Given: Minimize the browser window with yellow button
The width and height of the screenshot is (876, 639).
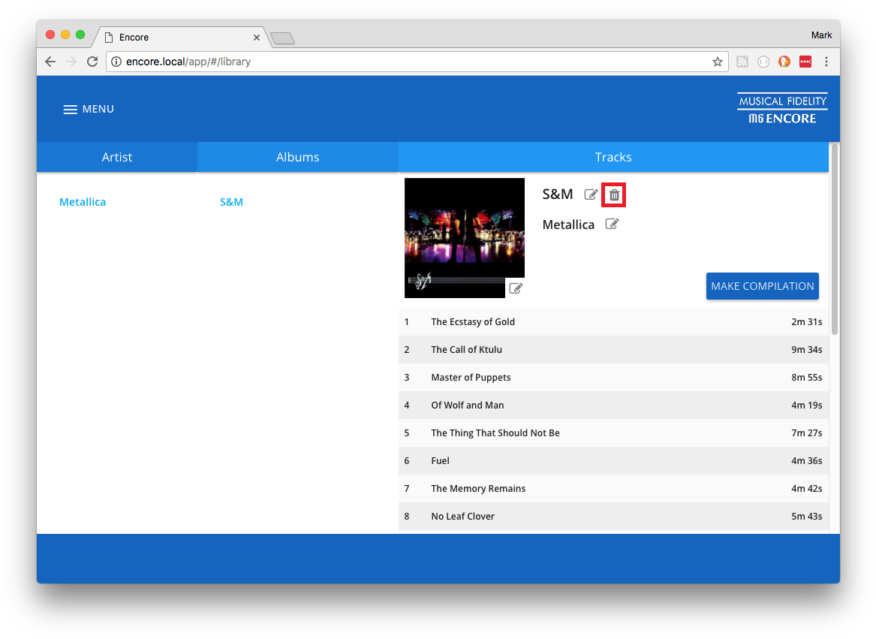Looking at the screenshot, I should (65, 35).
